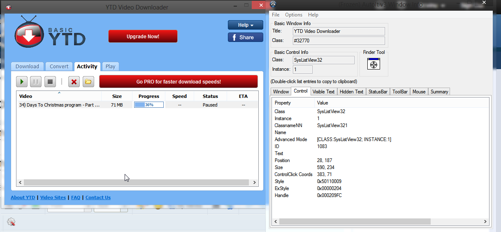This screenshot has width=501, height=232.
Task: Click Go PRO for faster download speeds
Action: pos(179,81)
